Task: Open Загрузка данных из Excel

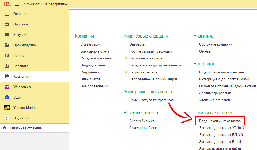Action: click(220, 142)
